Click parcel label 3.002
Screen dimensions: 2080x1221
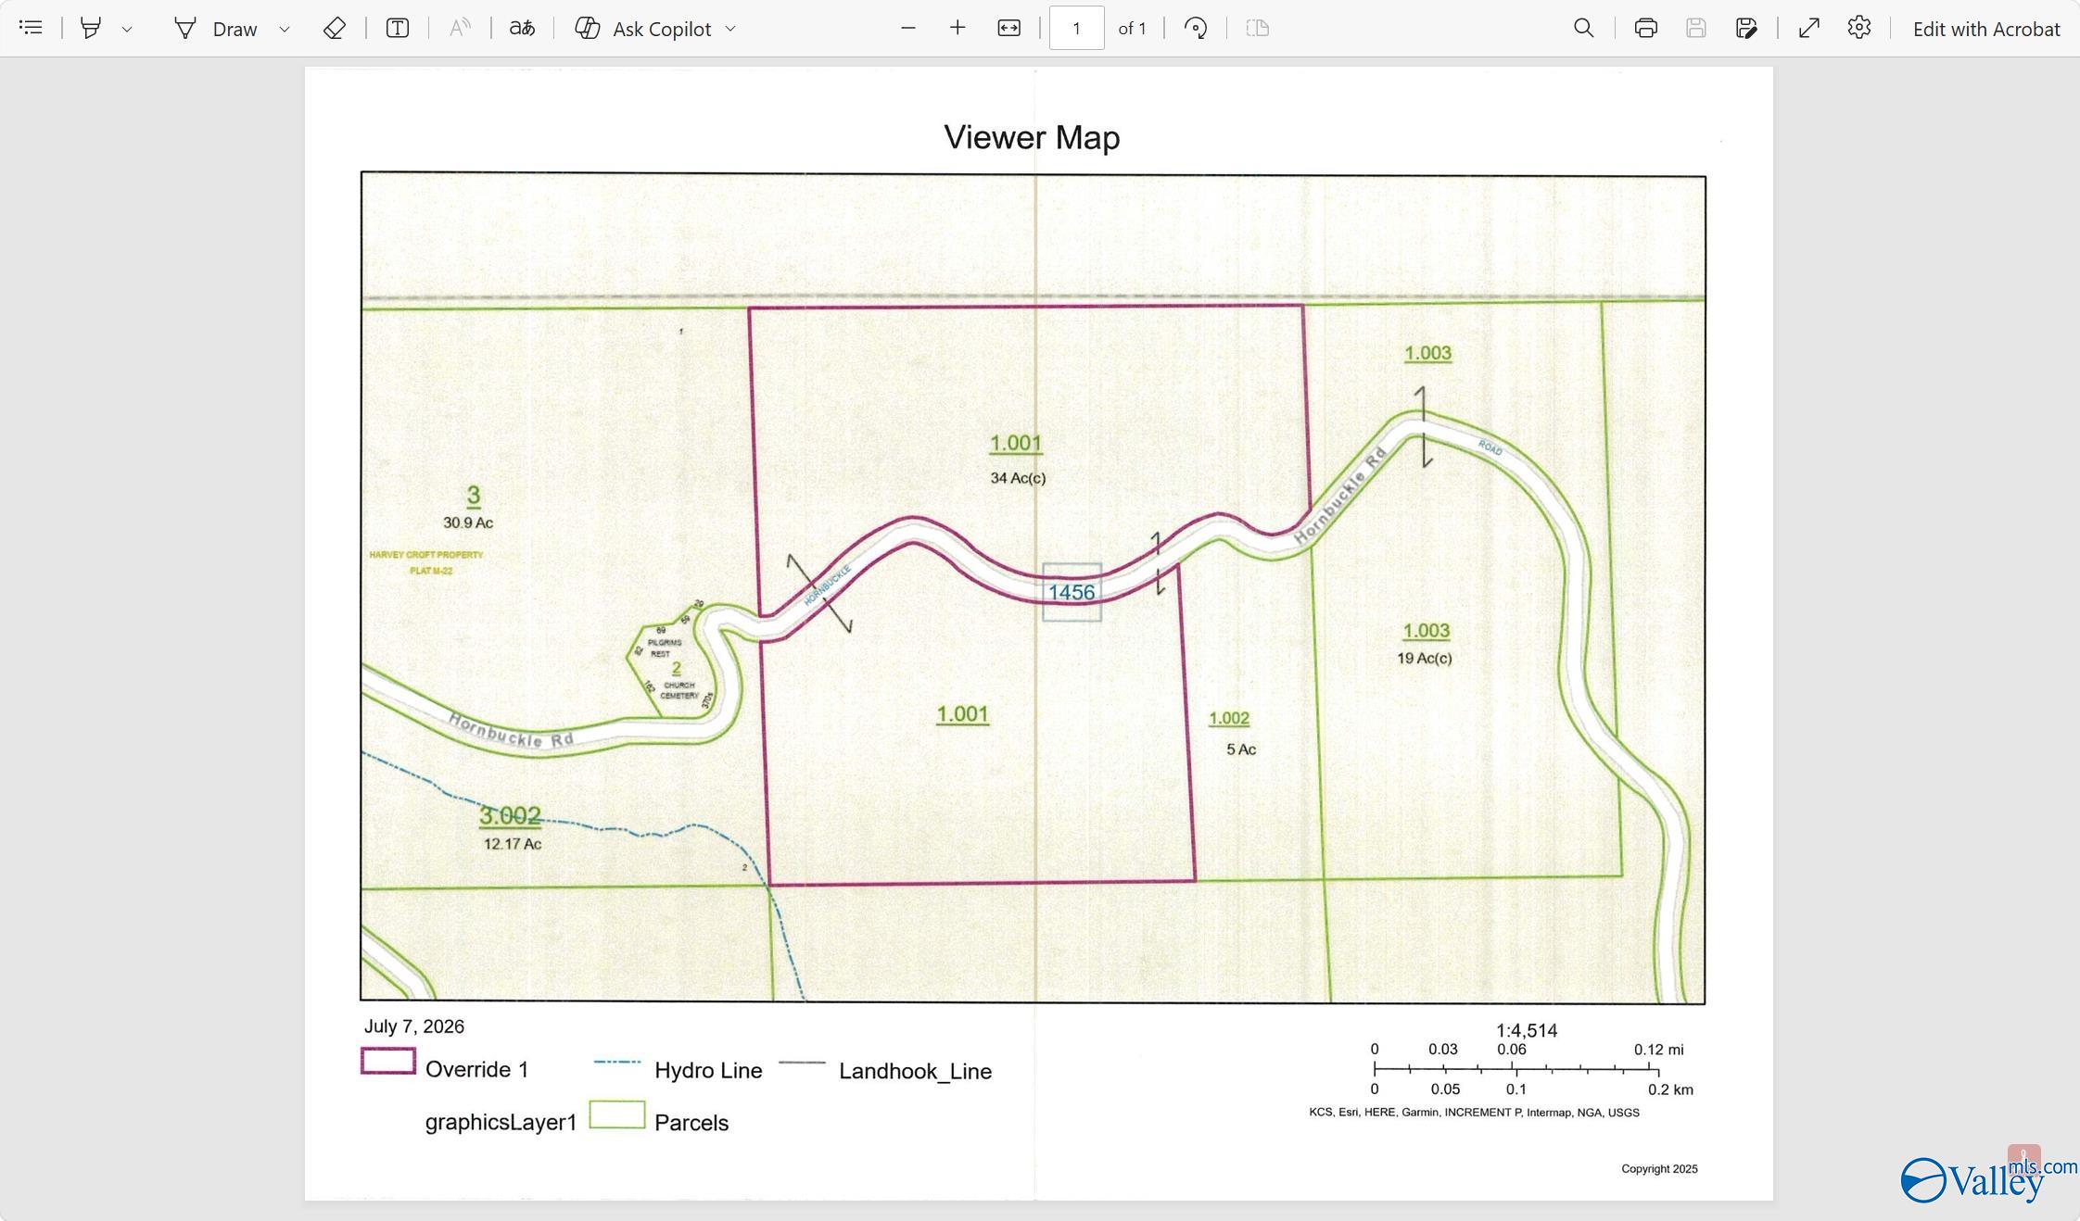click(x=510, y=816)
